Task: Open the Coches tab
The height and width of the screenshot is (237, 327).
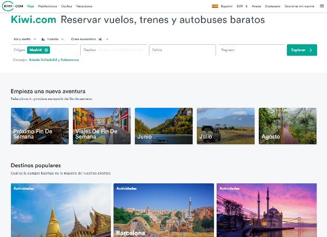Action: click(67, 6)
